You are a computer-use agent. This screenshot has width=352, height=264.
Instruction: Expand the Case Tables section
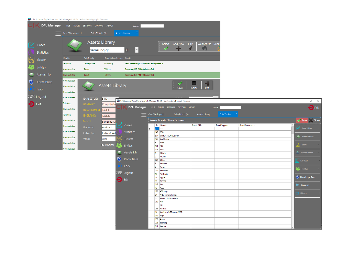[x=307, y=128]
